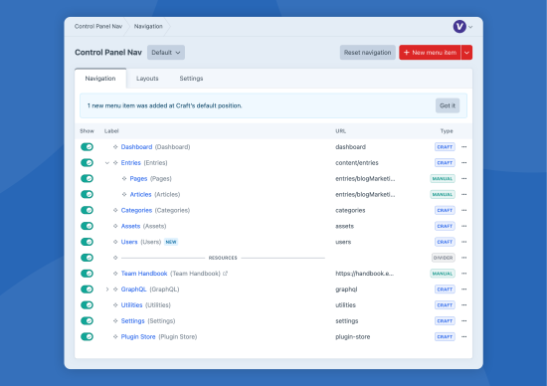
Task: Open actions menu for Pages row
Action: 464,179
